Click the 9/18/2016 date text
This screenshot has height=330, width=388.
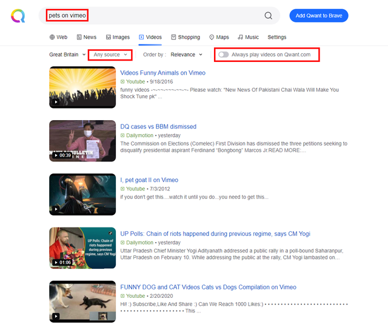[161, 82]
